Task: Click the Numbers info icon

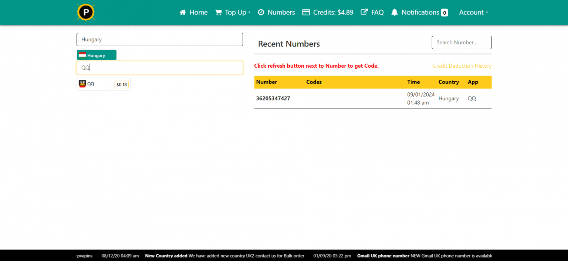Action: pos(262,12)
